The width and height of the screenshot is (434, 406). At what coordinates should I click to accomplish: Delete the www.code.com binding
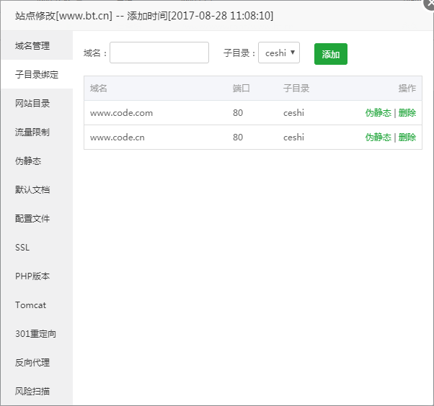(407, 113)
